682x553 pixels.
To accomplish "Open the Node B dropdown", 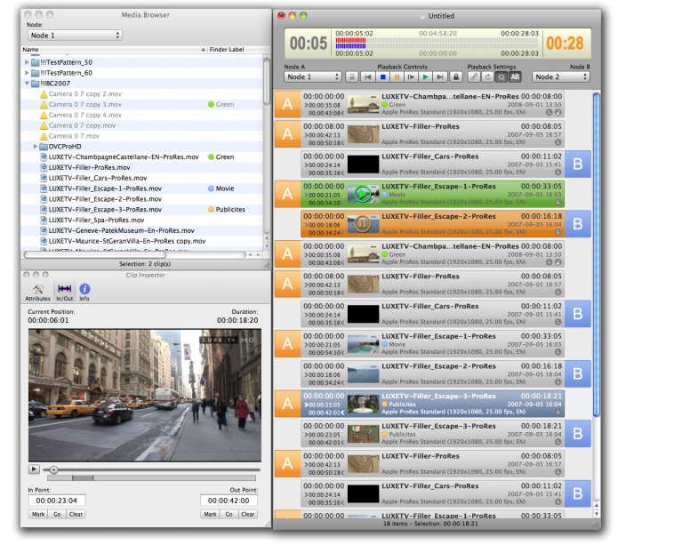I will point(561,77).
